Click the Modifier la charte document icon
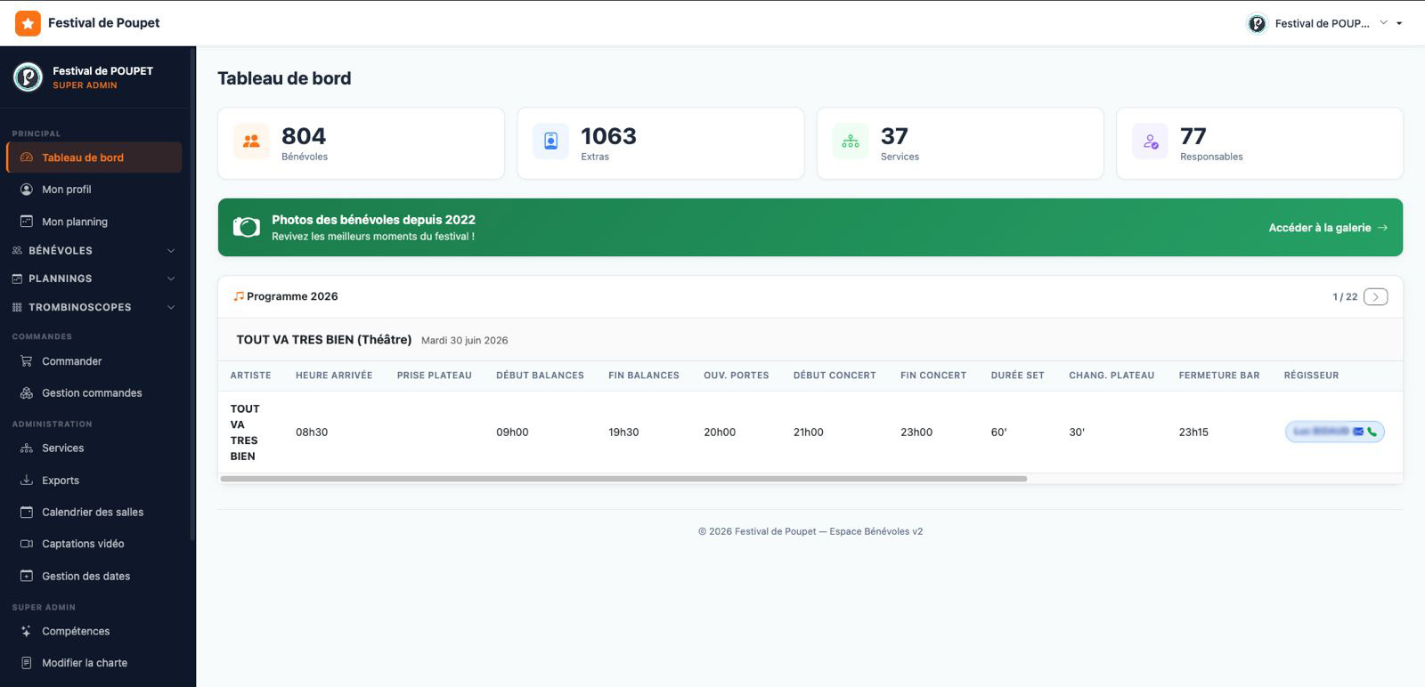The width and height of the screenshot is (1425, 687). tap(27, 663)
